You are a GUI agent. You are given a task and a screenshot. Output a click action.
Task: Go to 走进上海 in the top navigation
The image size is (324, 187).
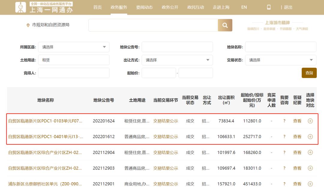(221, 7)
